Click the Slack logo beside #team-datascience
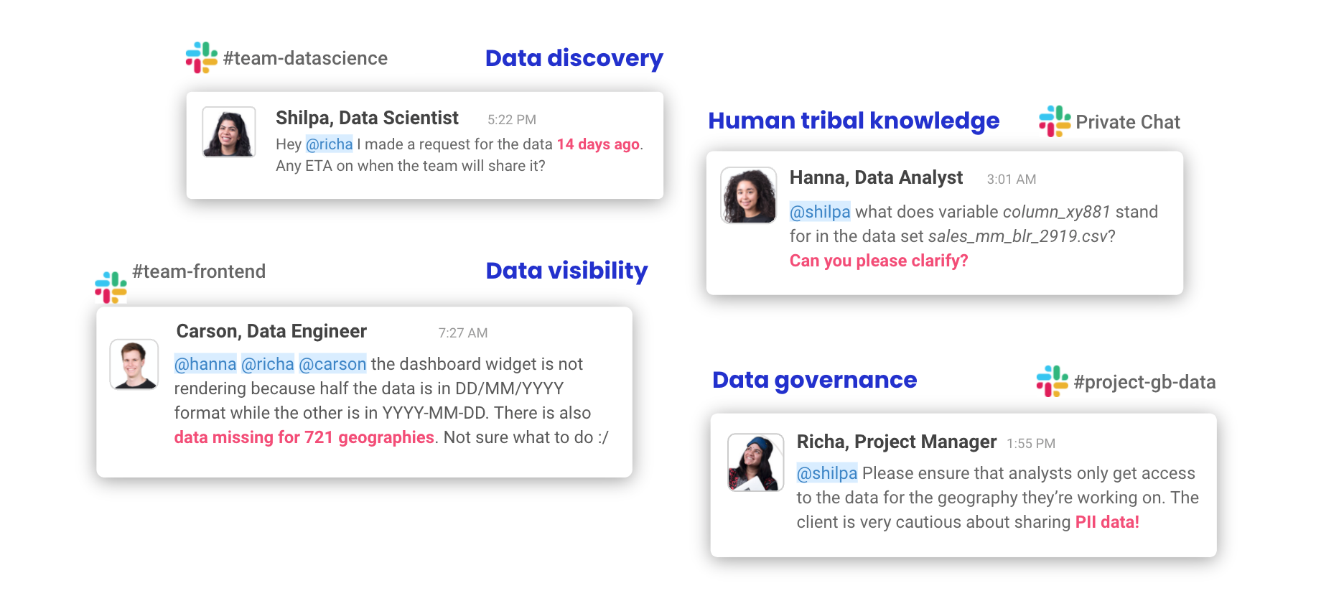 click(202, 57)
